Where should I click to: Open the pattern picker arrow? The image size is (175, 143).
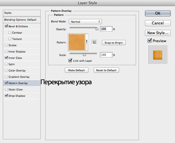coord(87,42)
